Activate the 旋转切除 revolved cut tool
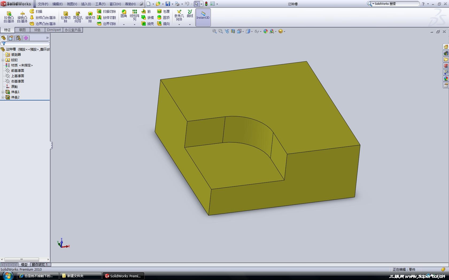The width and height of the screenshot is (449, 280). 90,17
